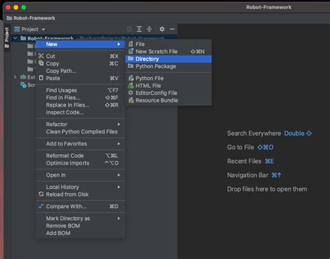Choose EditorConfig File

(x=168, y=93)
